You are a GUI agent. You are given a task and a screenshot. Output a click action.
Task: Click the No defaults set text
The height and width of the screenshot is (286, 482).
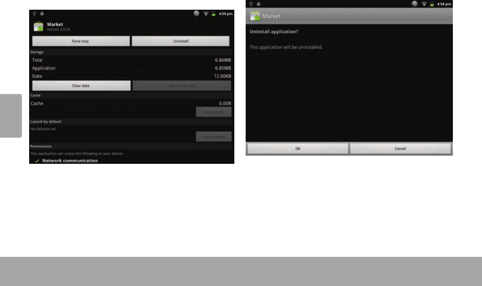tap(43, 129)
